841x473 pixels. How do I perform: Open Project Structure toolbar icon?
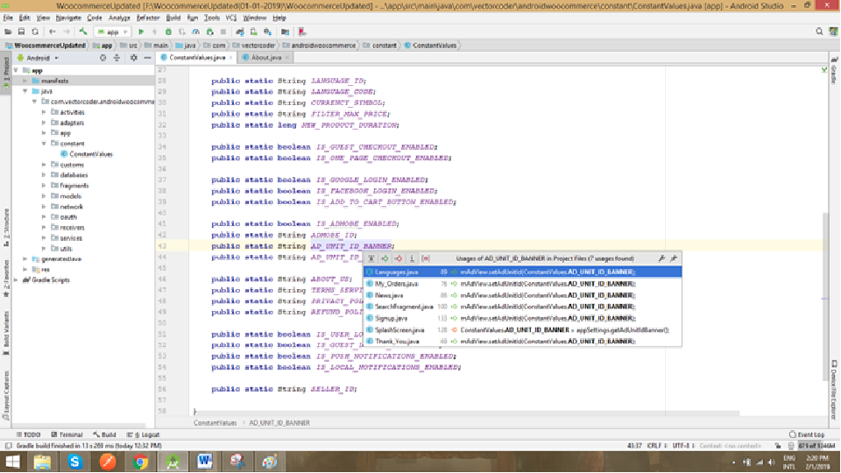[x=286, y=32]
